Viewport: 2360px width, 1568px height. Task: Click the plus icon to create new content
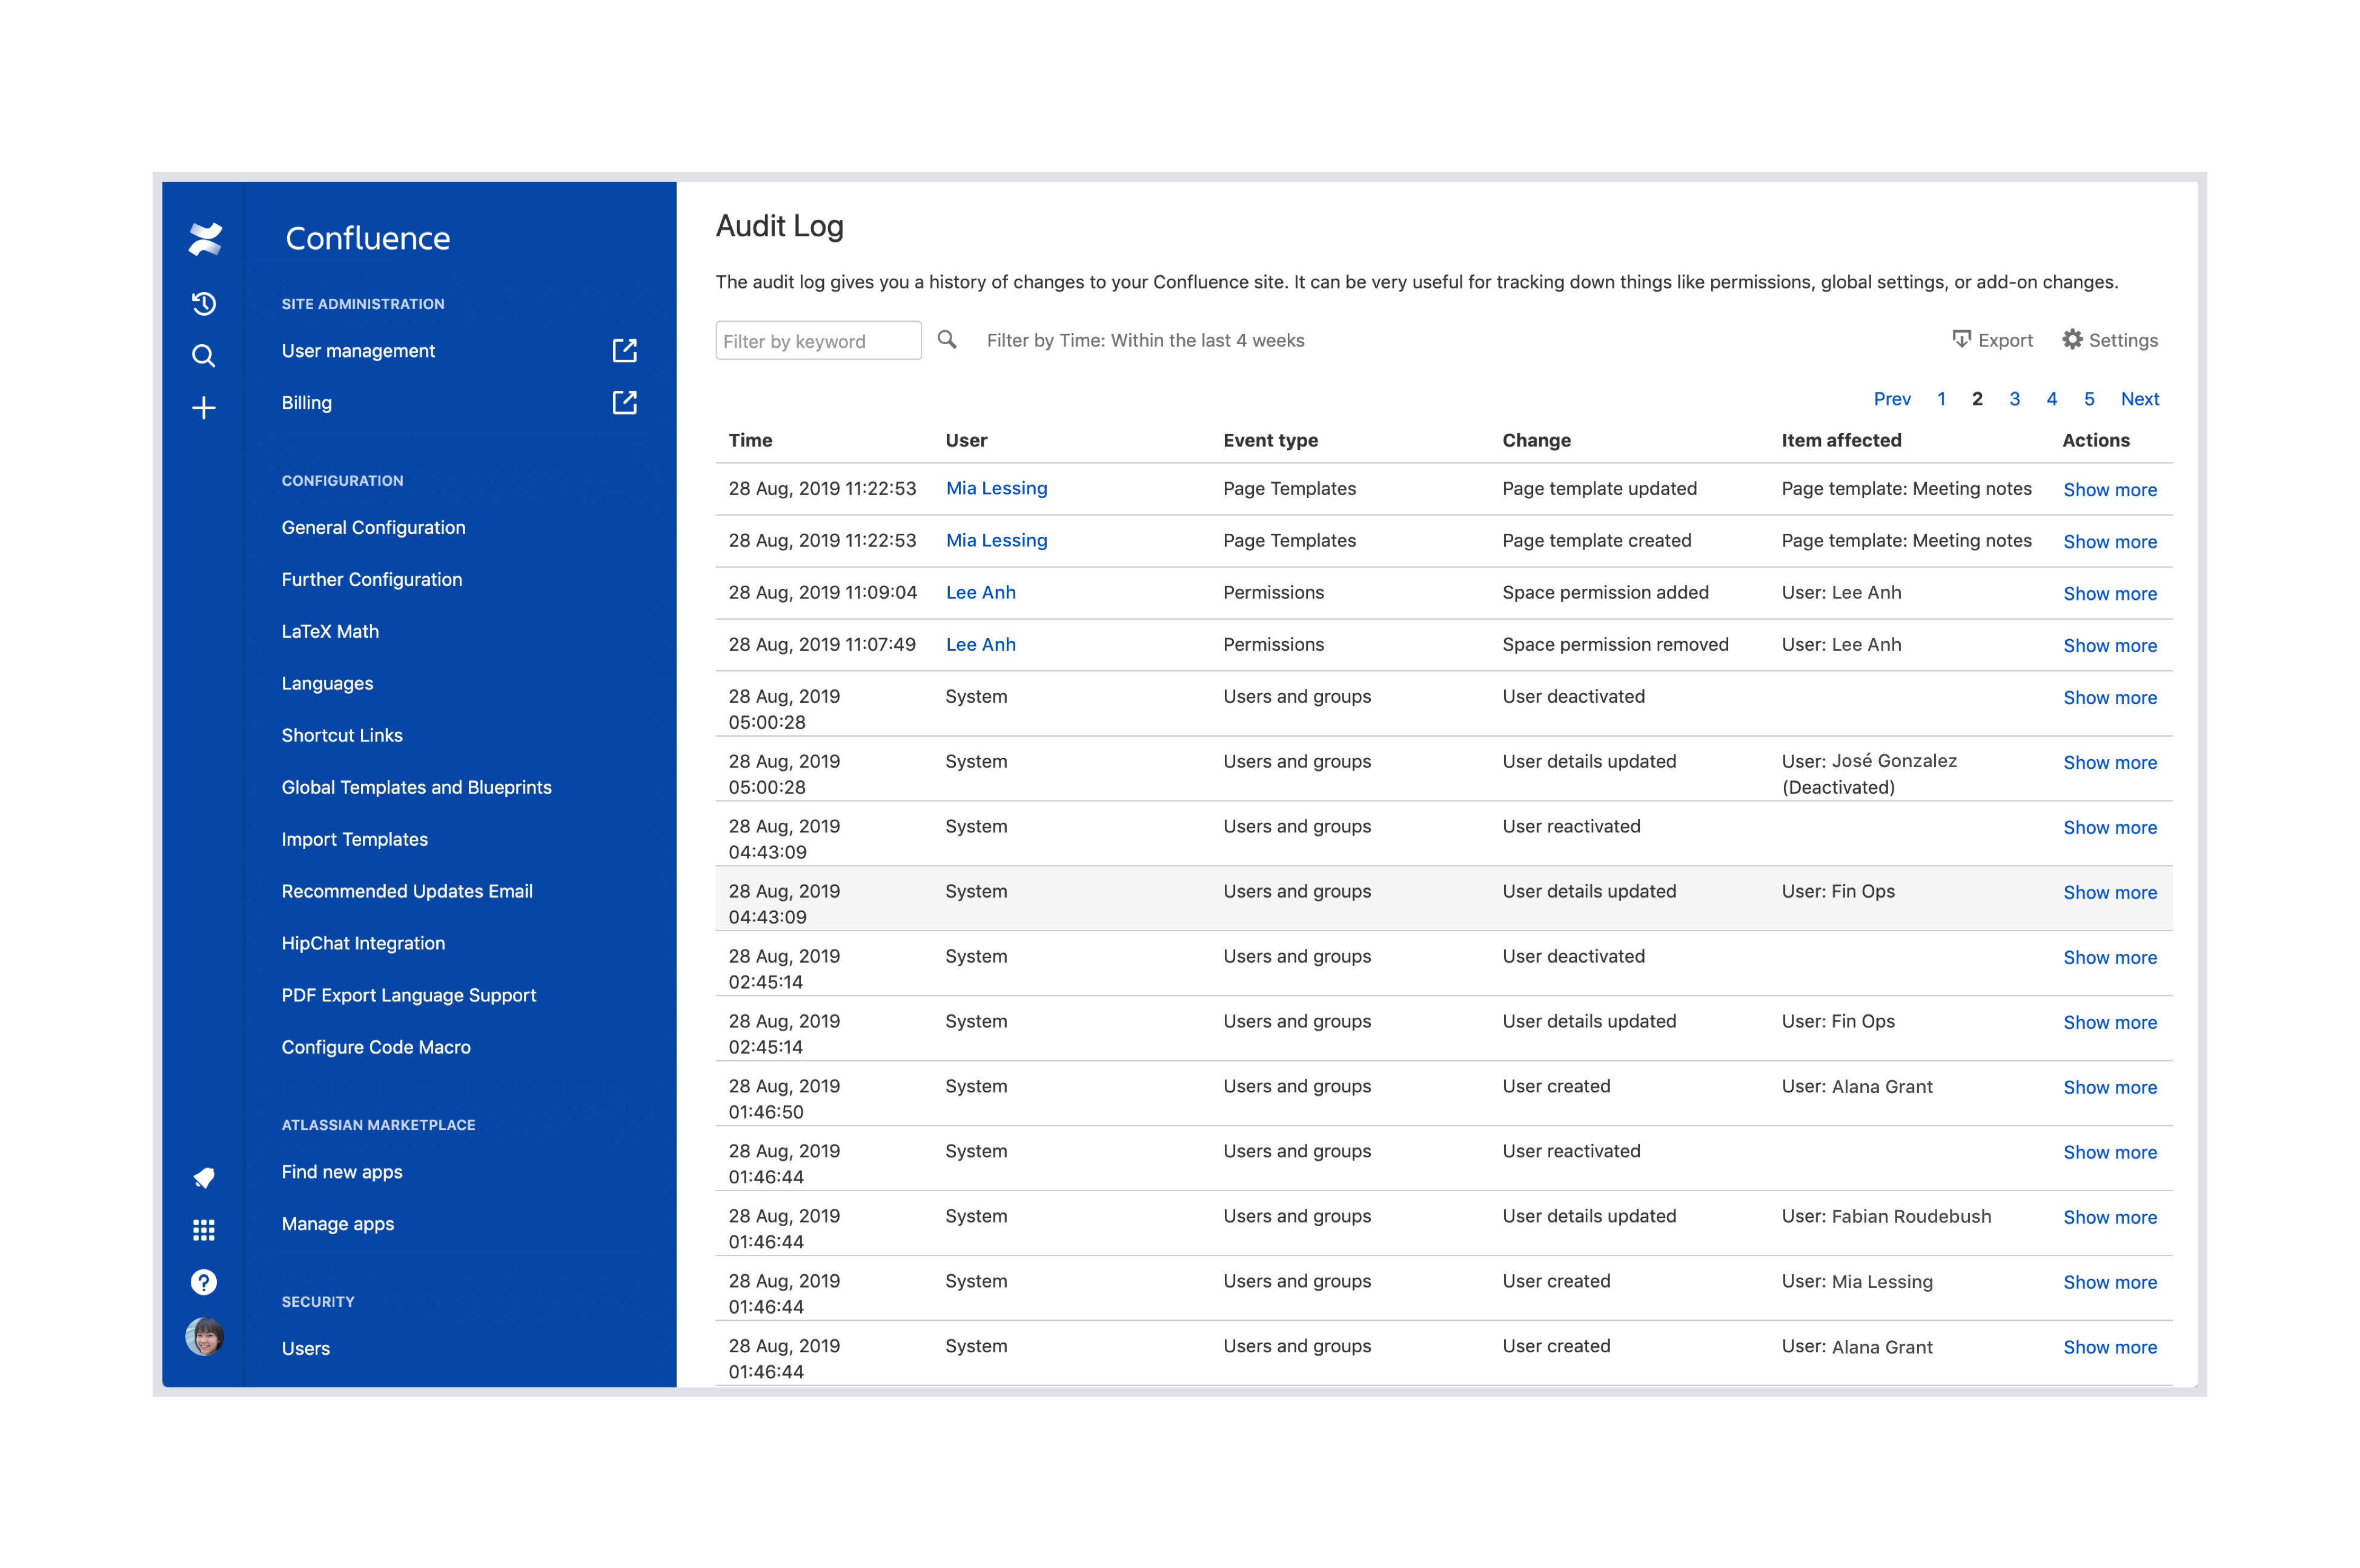pyautogui.click(x=204, y=408)
